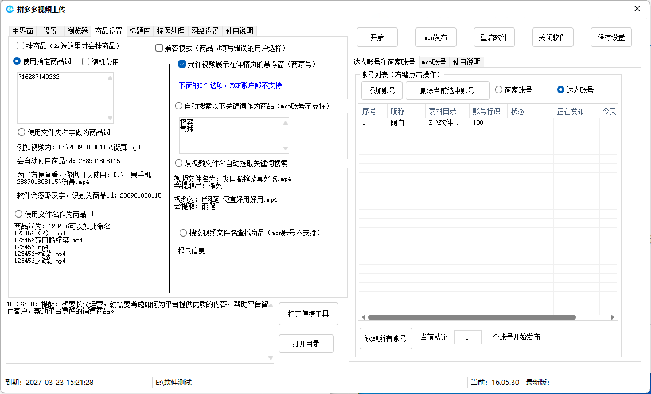
Task: Click the 素材目录 column header
Action: coord(447,111)
